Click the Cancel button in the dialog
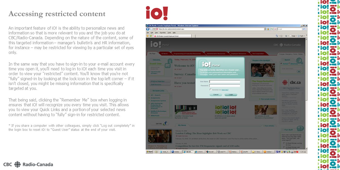 coord(216,95)
